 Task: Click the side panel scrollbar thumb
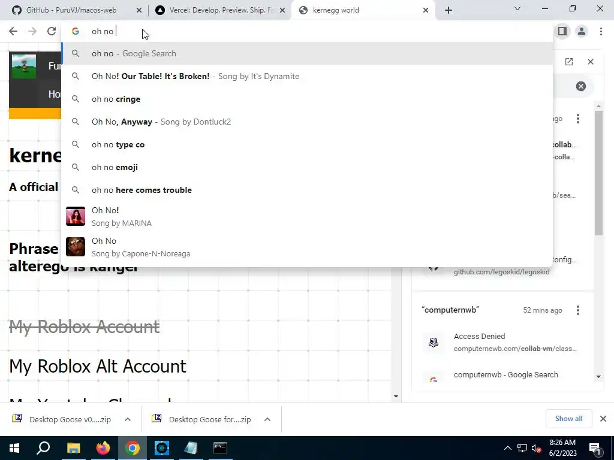tap(598, 173)
